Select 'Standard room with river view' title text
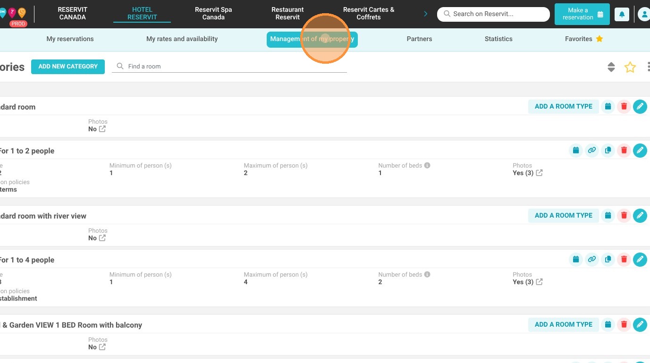650x363 pixels. (x=42, y=216)
